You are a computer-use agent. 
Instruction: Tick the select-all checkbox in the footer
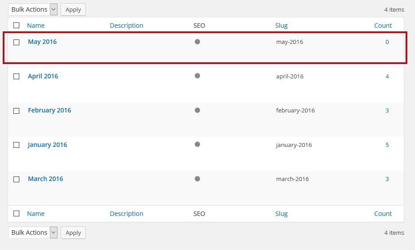[17, 214]
